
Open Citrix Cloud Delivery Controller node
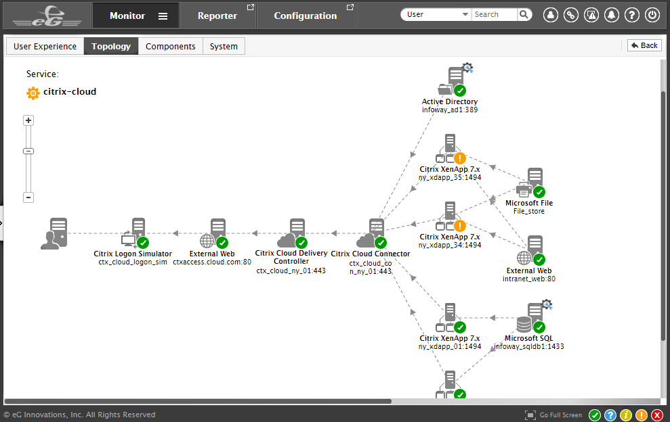click(x=293, y=233)
